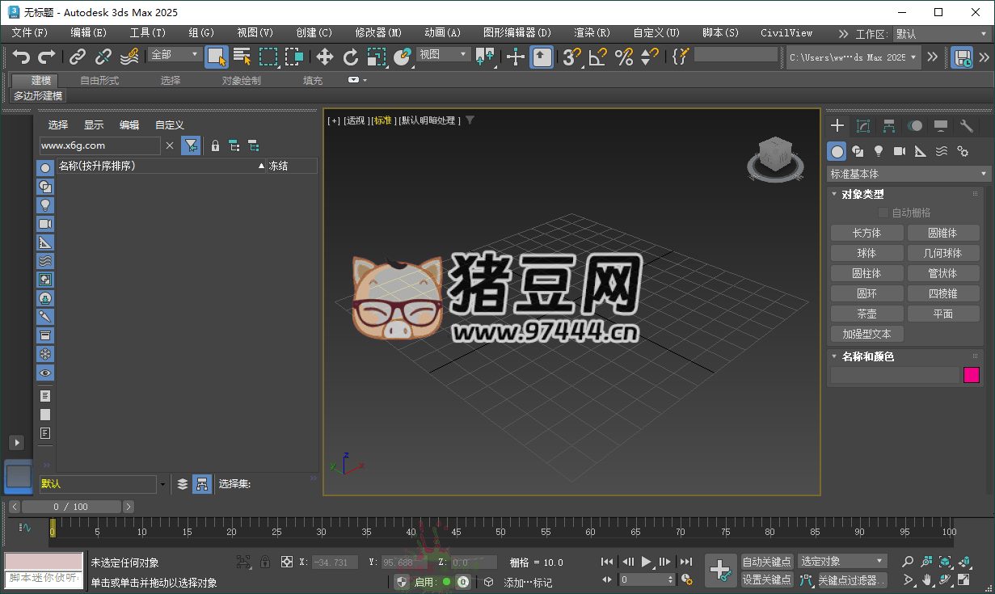
Task: Expand the 全部 selection filter dropdown
Action: click(x=175, y=55)
